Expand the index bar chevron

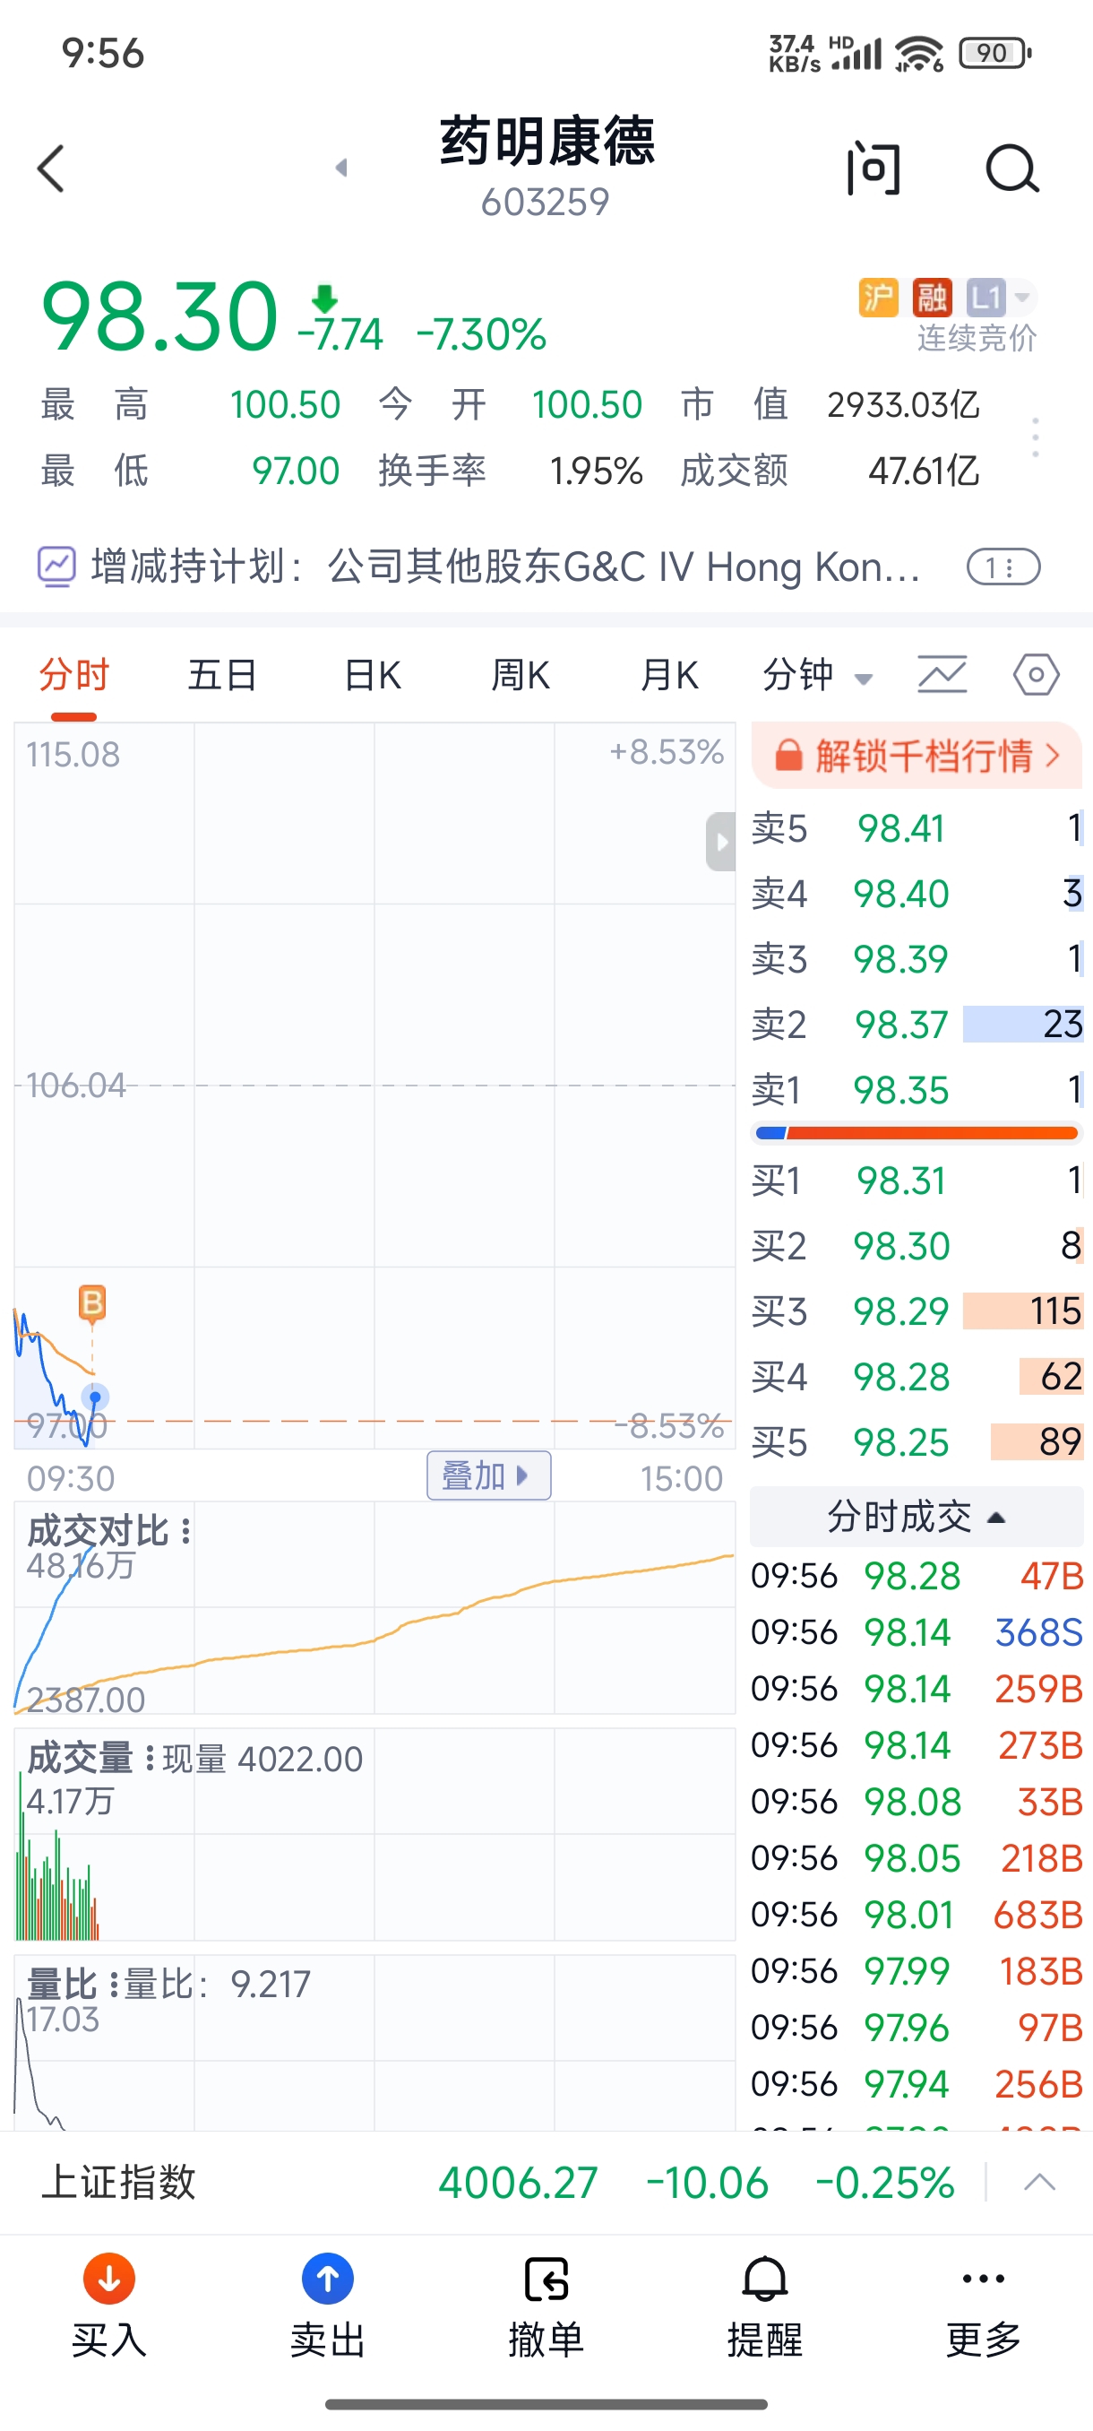pyautogui.click(x=1039, y=2182)
